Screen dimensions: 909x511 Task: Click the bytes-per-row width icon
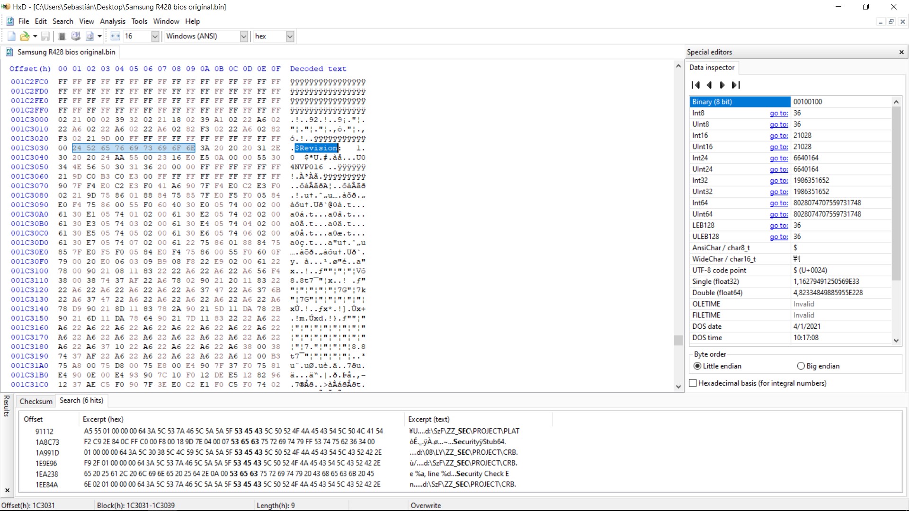pos(115,36)
